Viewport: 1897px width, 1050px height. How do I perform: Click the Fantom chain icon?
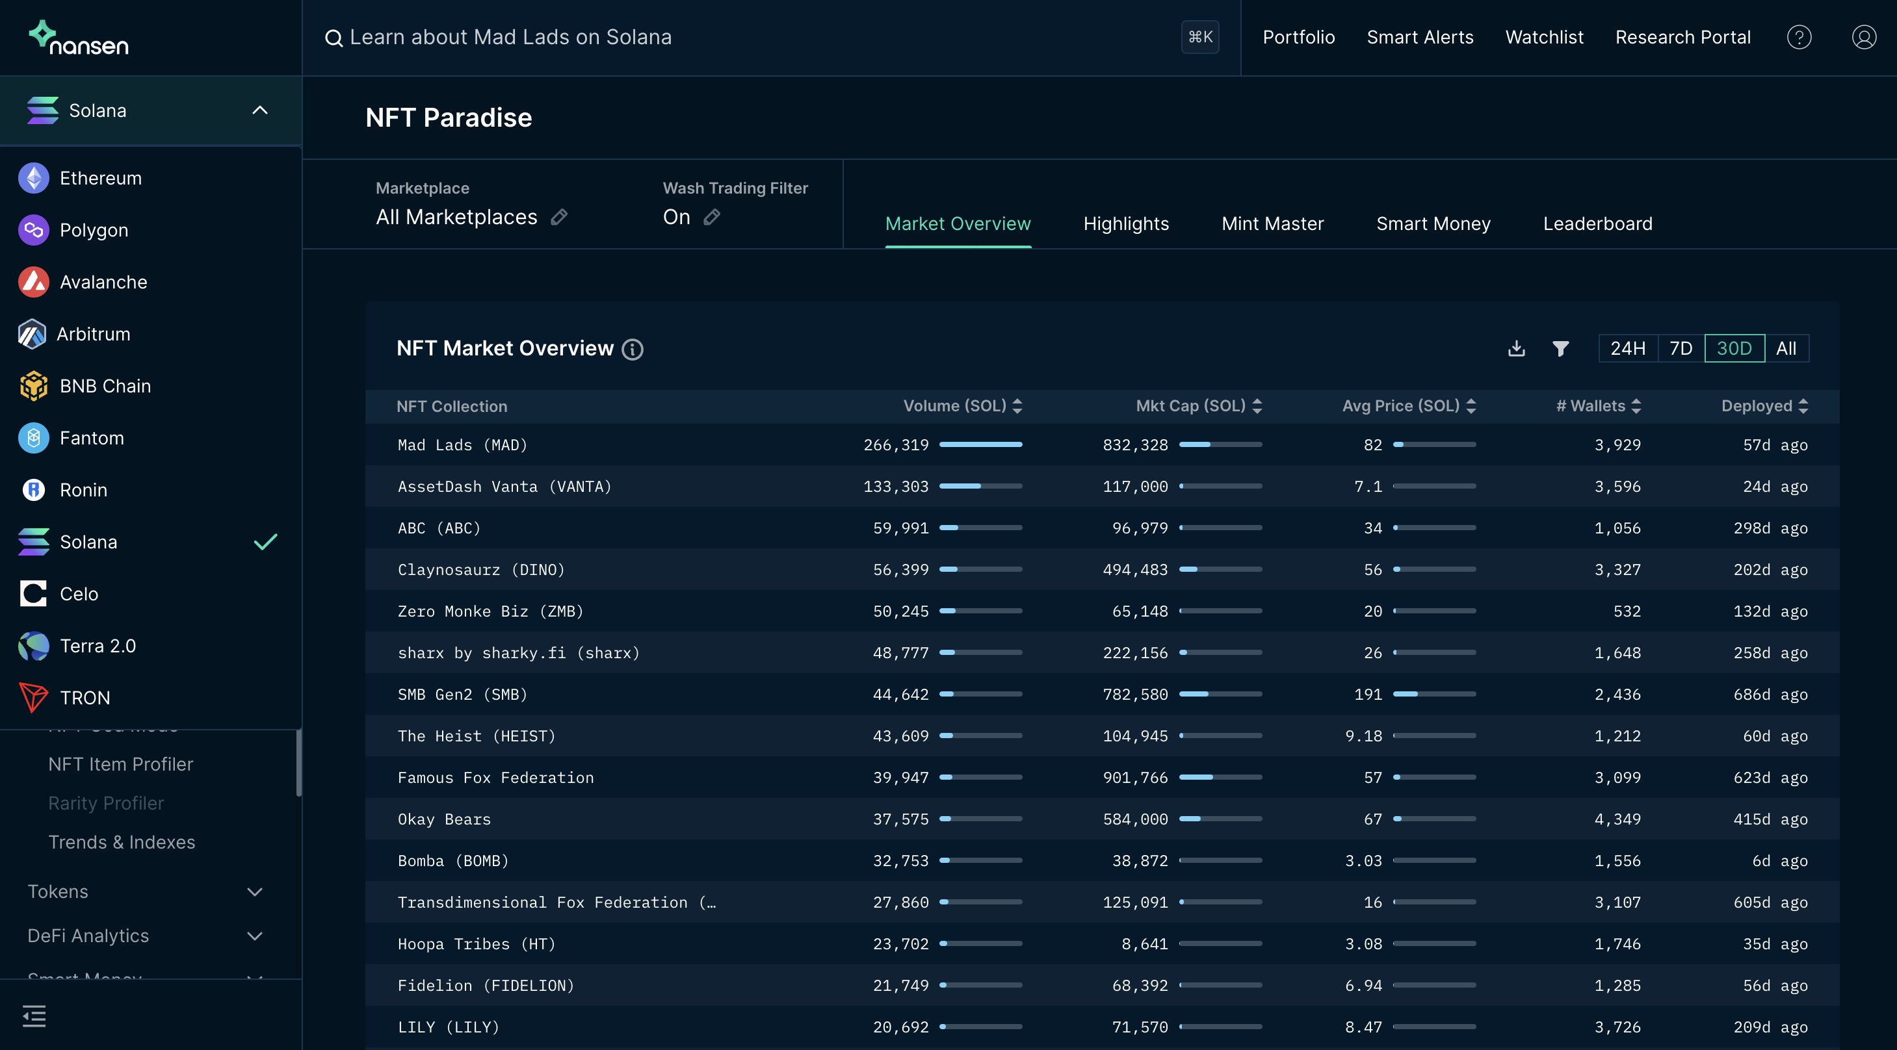pyautogui.click(x=33, y=438)
